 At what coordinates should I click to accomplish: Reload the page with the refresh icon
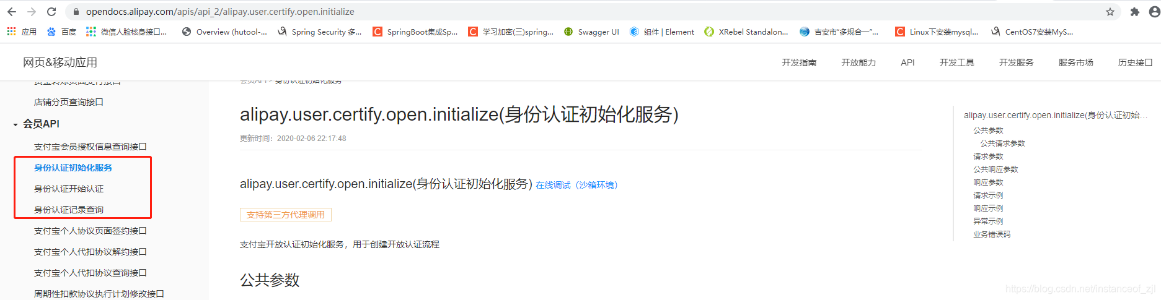tap(51, 12)
